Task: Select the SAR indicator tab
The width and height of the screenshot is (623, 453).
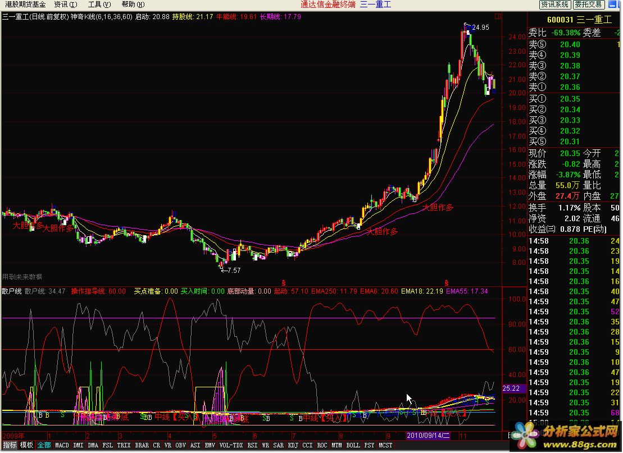Action: [x=278, y=446]
